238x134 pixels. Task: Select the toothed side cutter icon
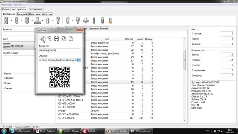(48, 20)
